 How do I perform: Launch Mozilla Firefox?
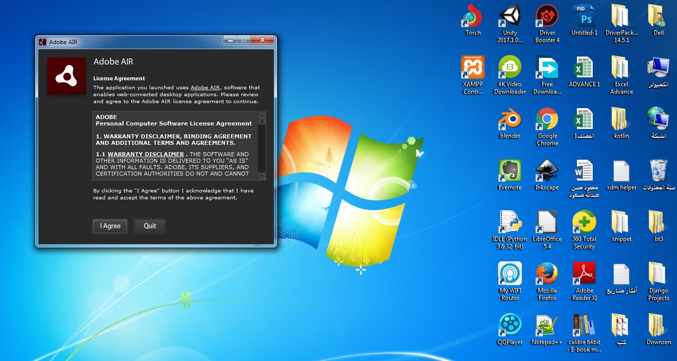click(x=547, y=273)
